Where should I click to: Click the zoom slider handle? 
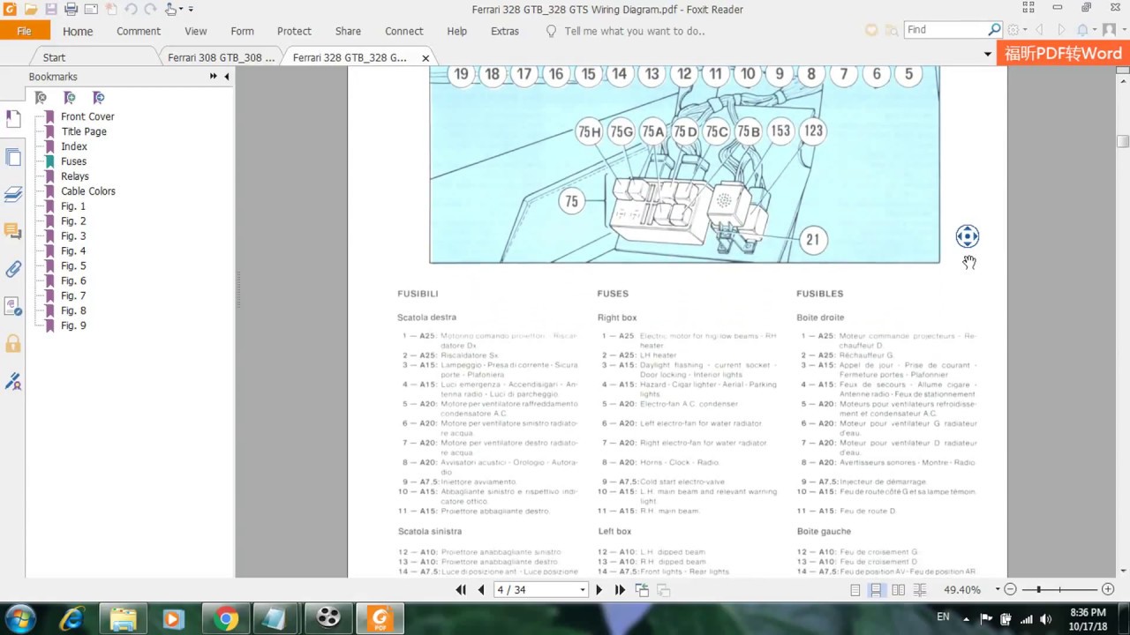[x=1039, y=589]
